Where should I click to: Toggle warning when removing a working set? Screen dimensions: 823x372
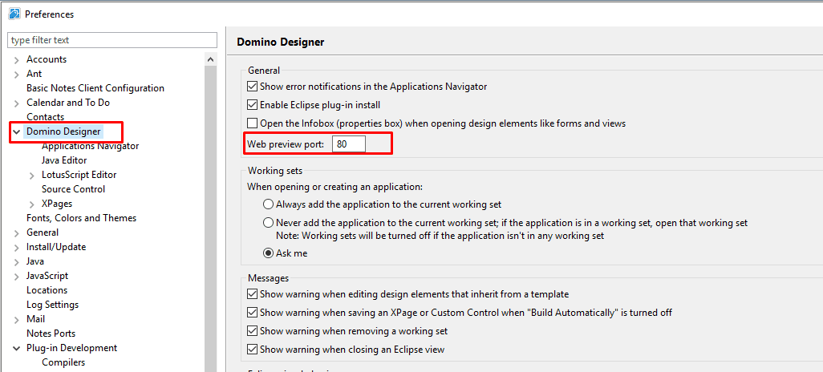click(x=253, y=331)
